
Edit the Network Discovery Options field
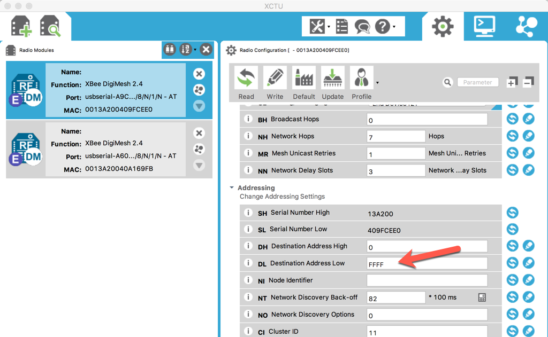pos(427,315)
